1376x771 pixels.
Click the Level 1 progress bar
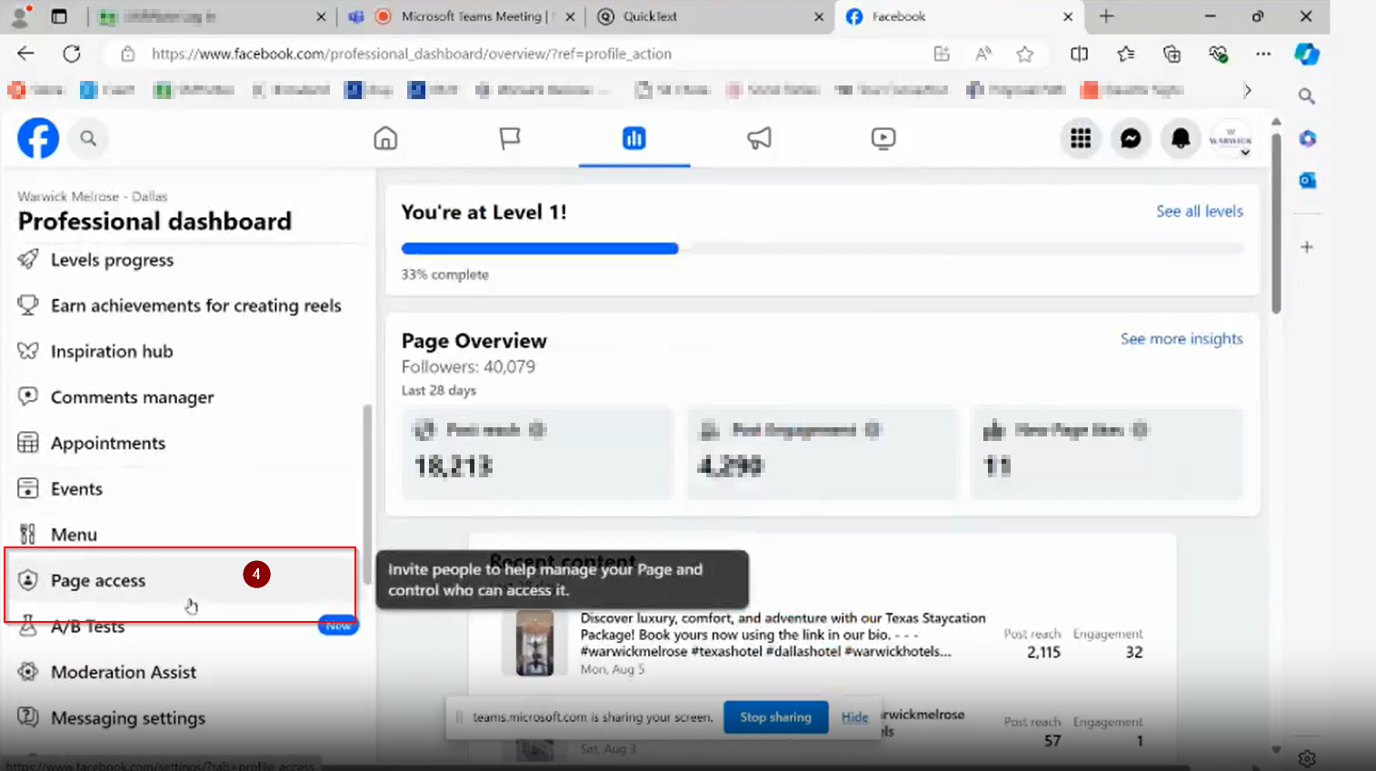point(540,248)
